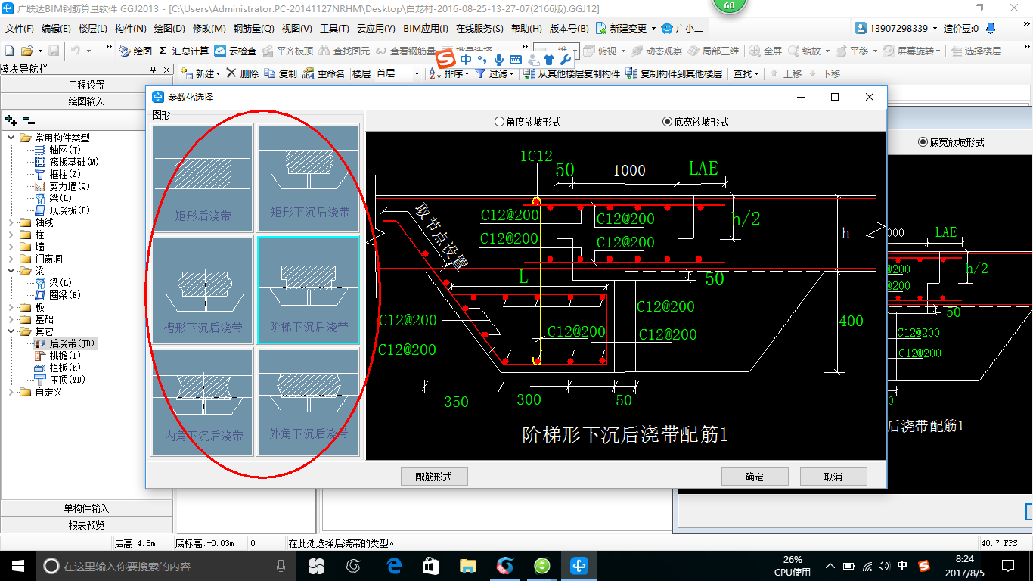Select 后浇带(JD) item in tree

(x=66, y=343)
